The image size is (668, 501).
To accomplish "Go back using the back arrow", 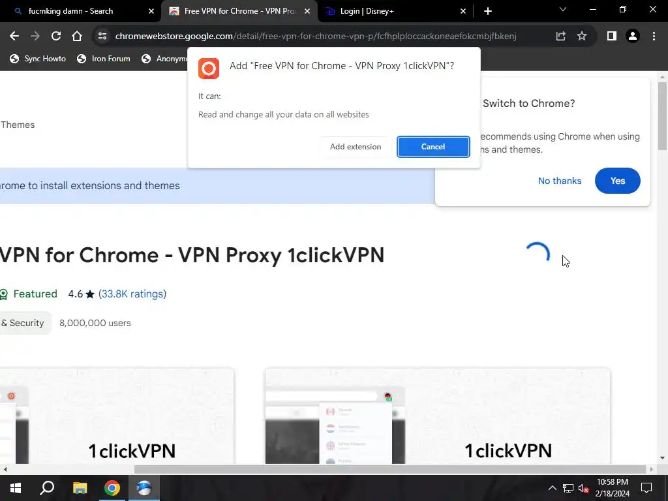I will 14,37.
